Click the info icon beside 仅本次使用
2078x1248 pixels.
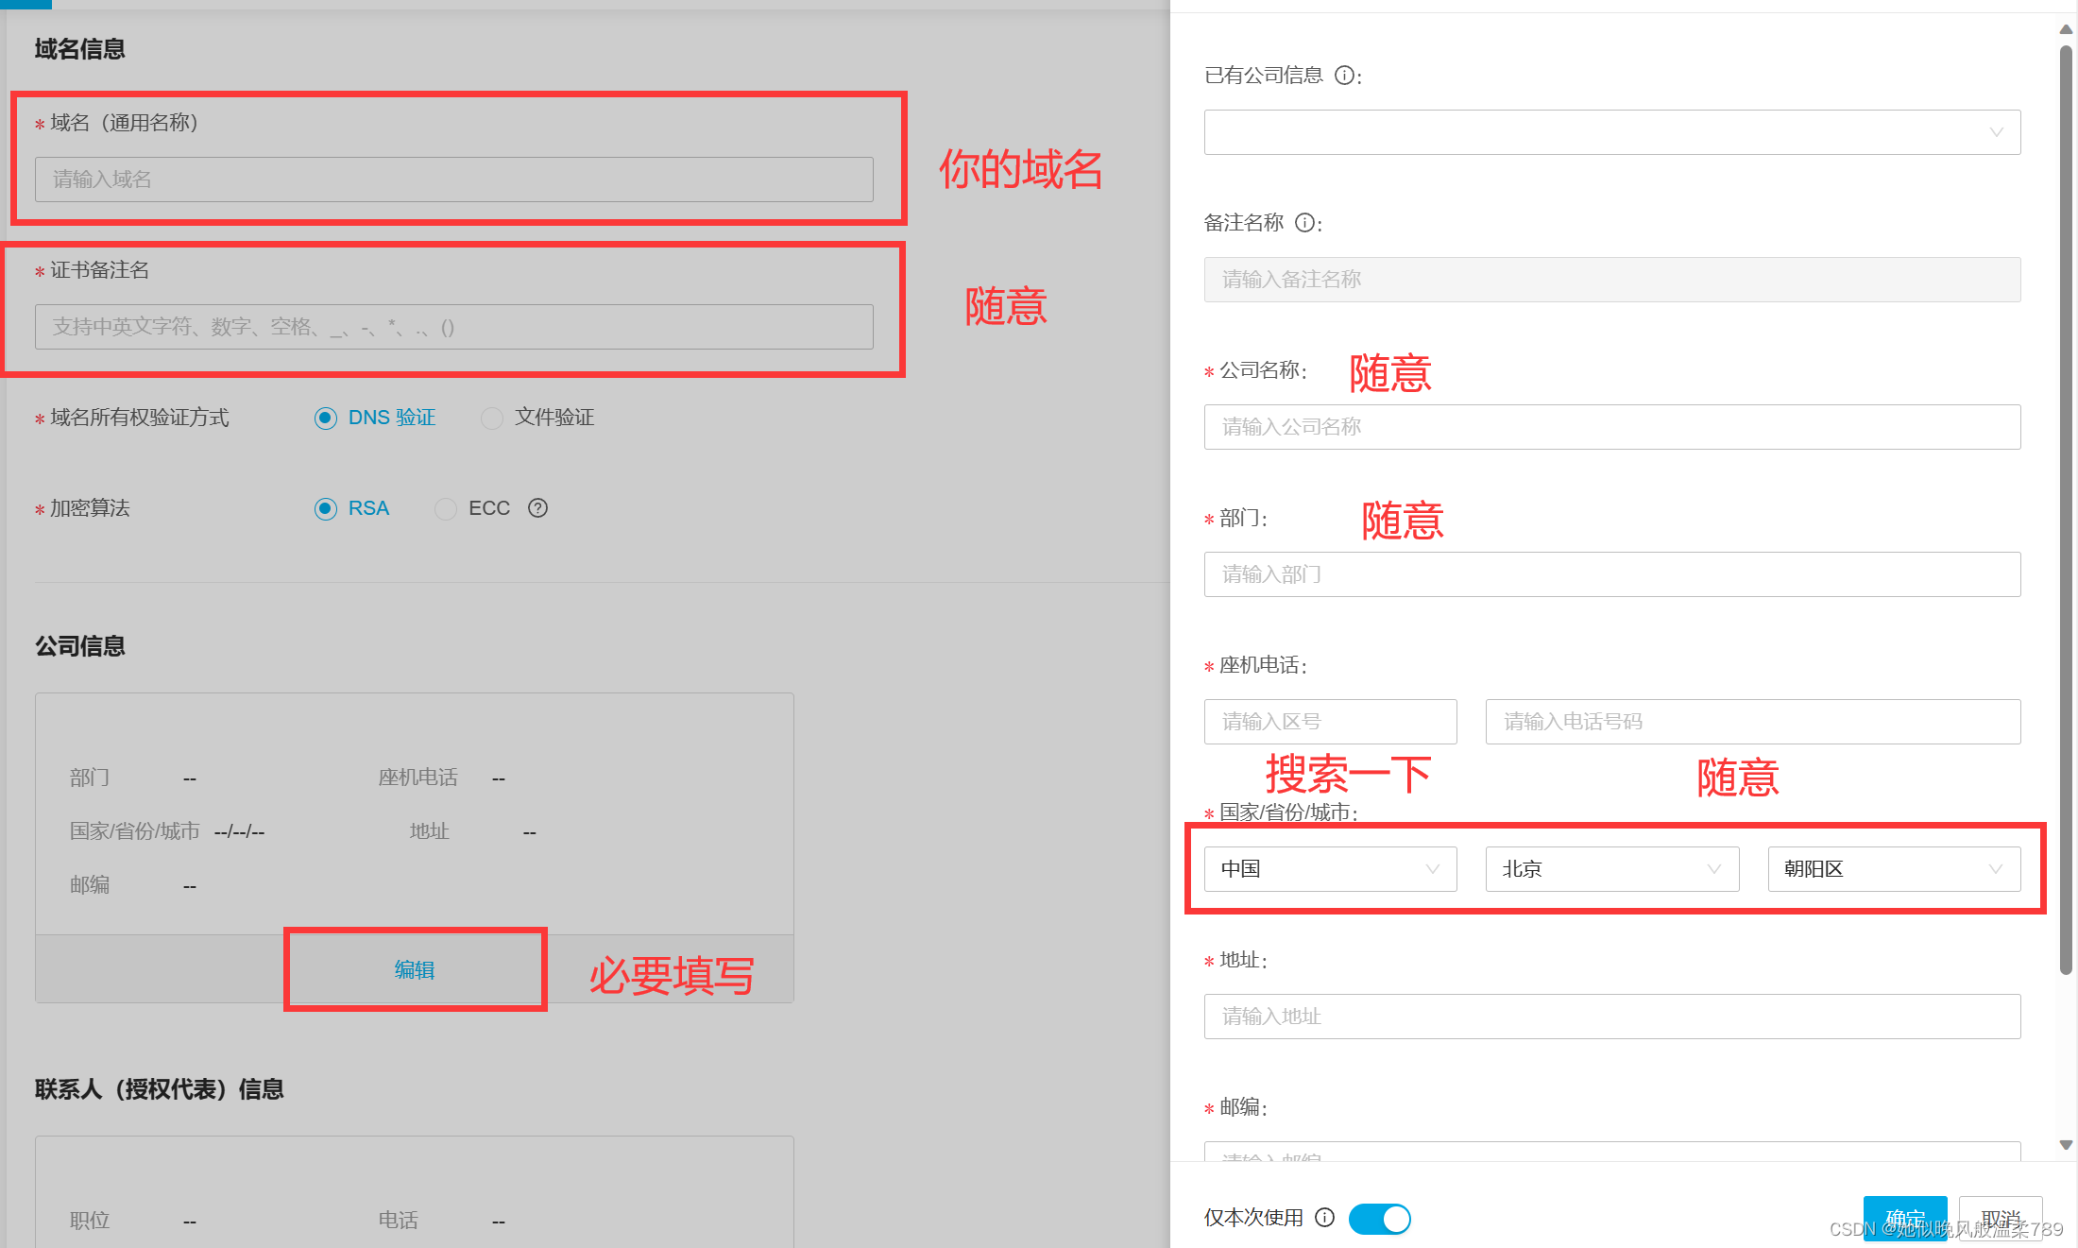1325,1217
